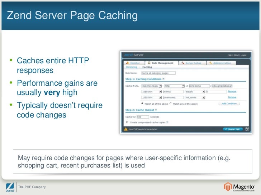Image resolution: width=261 pixels, height=195 pixels.
Task: Open the _SESSION dropdown in items row
Action: pyautogui.click(x=152, y=92)
